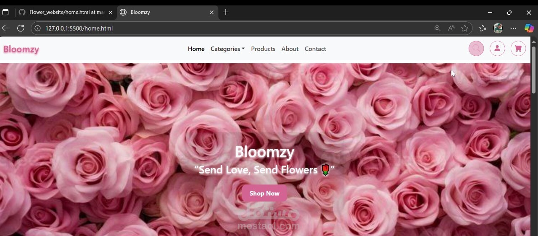Add page to favorites star
The width and height of the screenshot is (538, 236).
point(464,29)
